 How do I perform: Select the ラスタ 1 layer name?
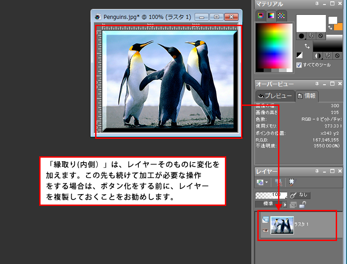pyautogui.click(x=301, y=224)
